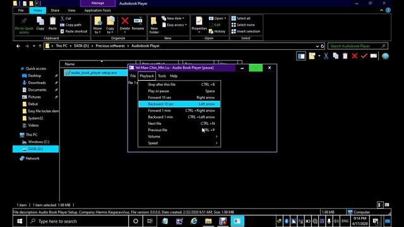The image size is (404, 227).
Task: Switch to the Share ribbon tab
Action: pos(55,10)
